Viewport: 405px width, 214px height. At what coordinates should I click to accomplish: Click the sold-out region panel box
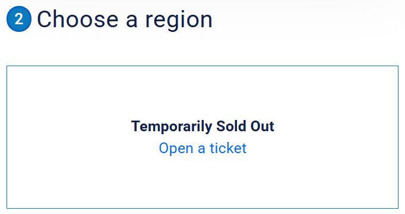pyautogui.click(x=202, y=137)
